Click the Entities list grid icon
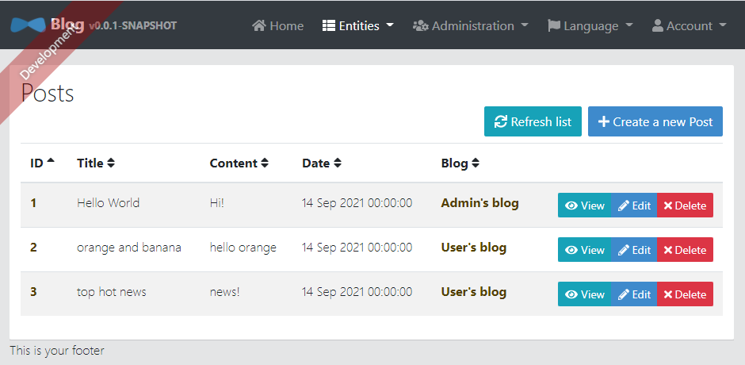 (328, 25)
